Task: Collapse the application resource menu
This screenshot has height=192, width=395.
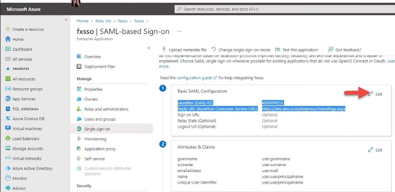Action: (x=149, y=48)
